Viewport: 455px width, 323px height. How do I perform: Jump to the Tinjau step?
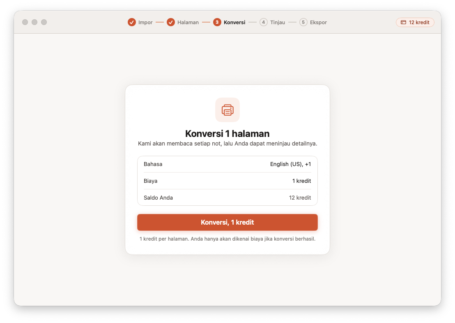[x=278, y=22]
